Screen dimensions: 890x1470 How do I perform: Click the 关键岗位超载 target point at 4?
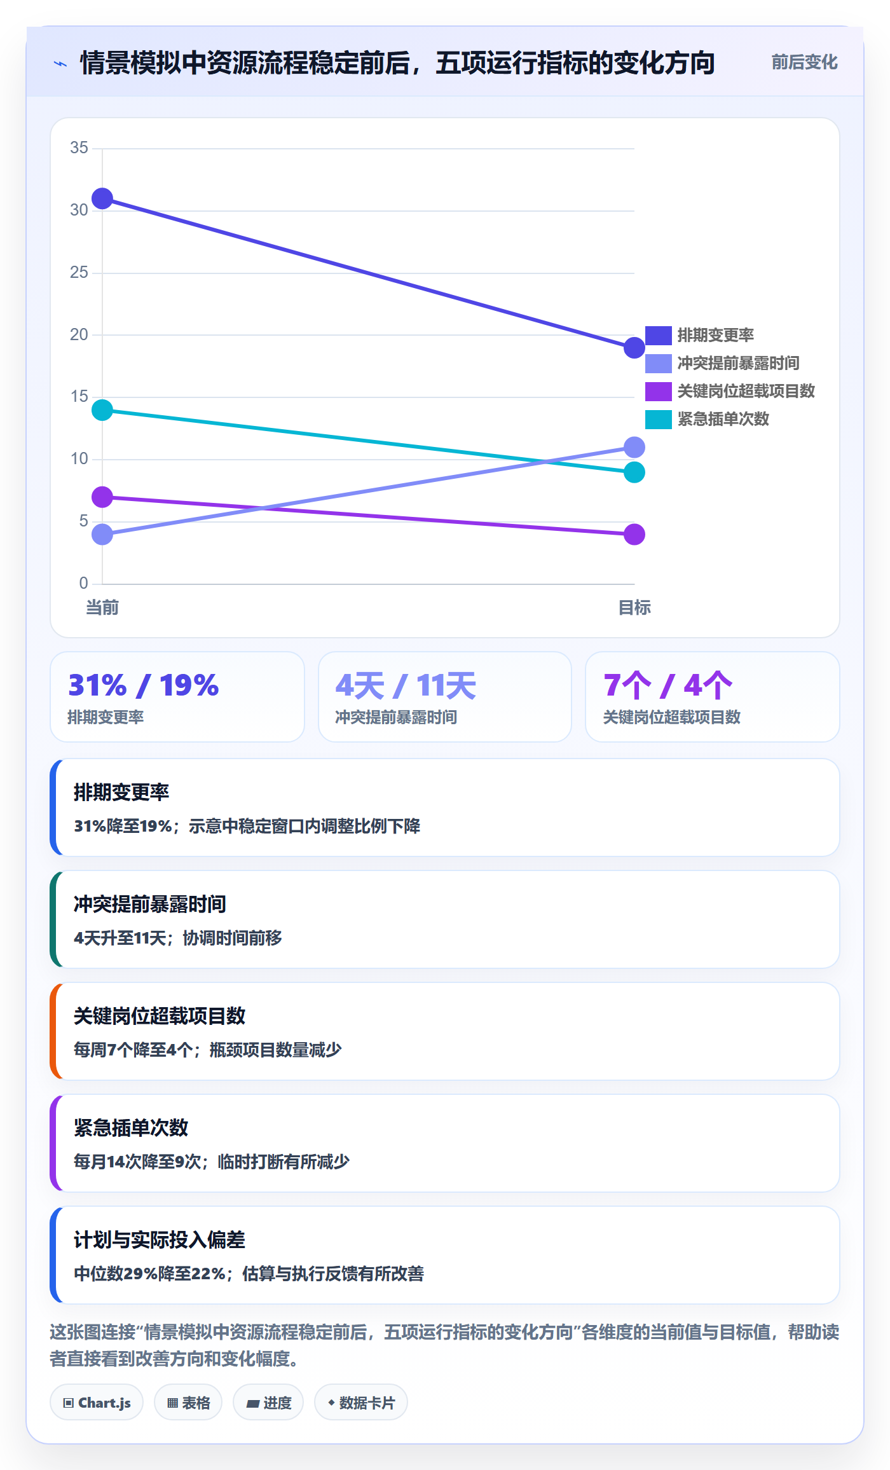point(634,534)
